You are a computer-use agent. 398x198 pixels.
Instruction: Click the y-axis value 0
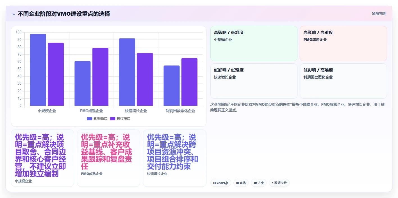click(21, 106)
